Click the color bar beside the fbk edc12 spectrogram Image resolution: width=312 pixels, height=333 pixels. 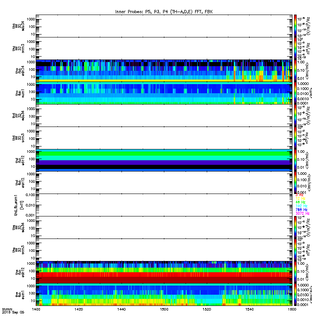coord(295,272)
